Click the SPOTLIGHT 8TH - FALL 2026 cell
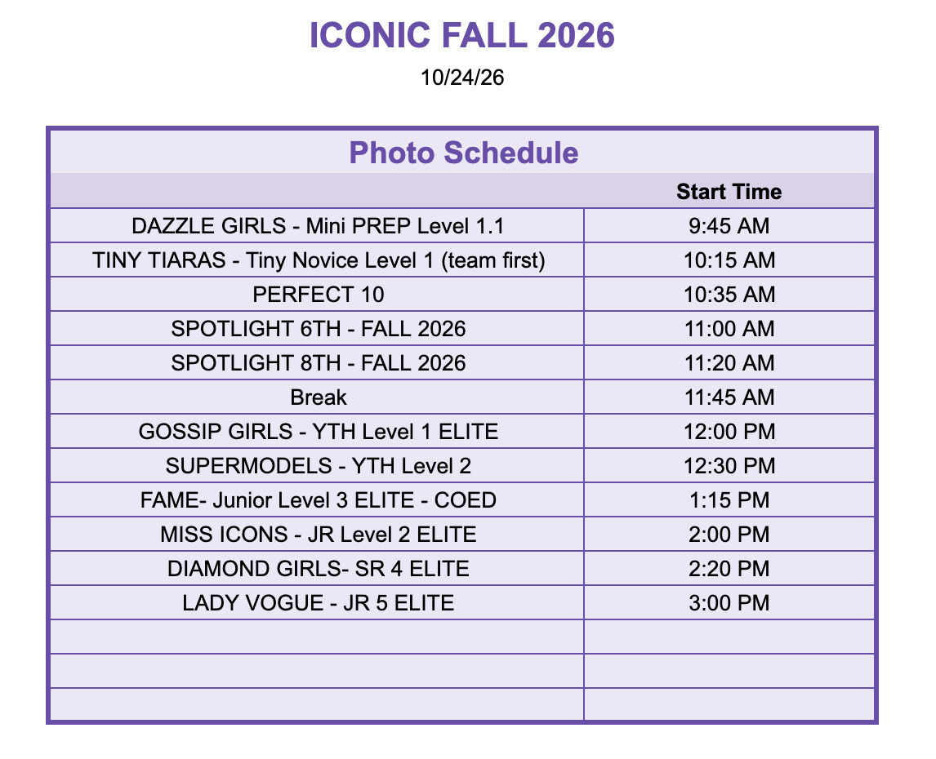Image resolution: width=936 pixels, height=759 pixels. [318, 363]
